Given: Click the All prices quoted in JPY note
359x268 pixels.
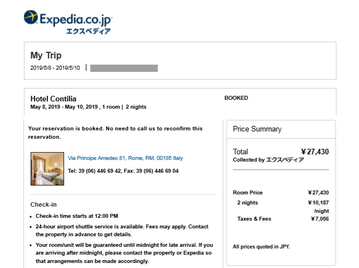Looking at the screenshot, I should [261, 247].
